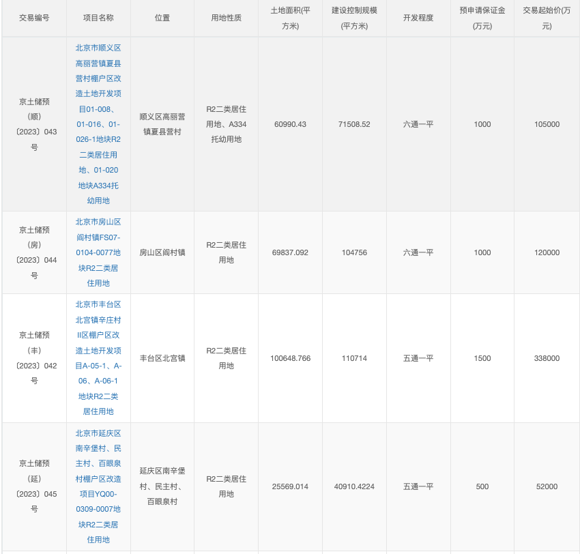
Task: Click deposit value 1000 in 044号 row
Action: (x=482, y=252)
